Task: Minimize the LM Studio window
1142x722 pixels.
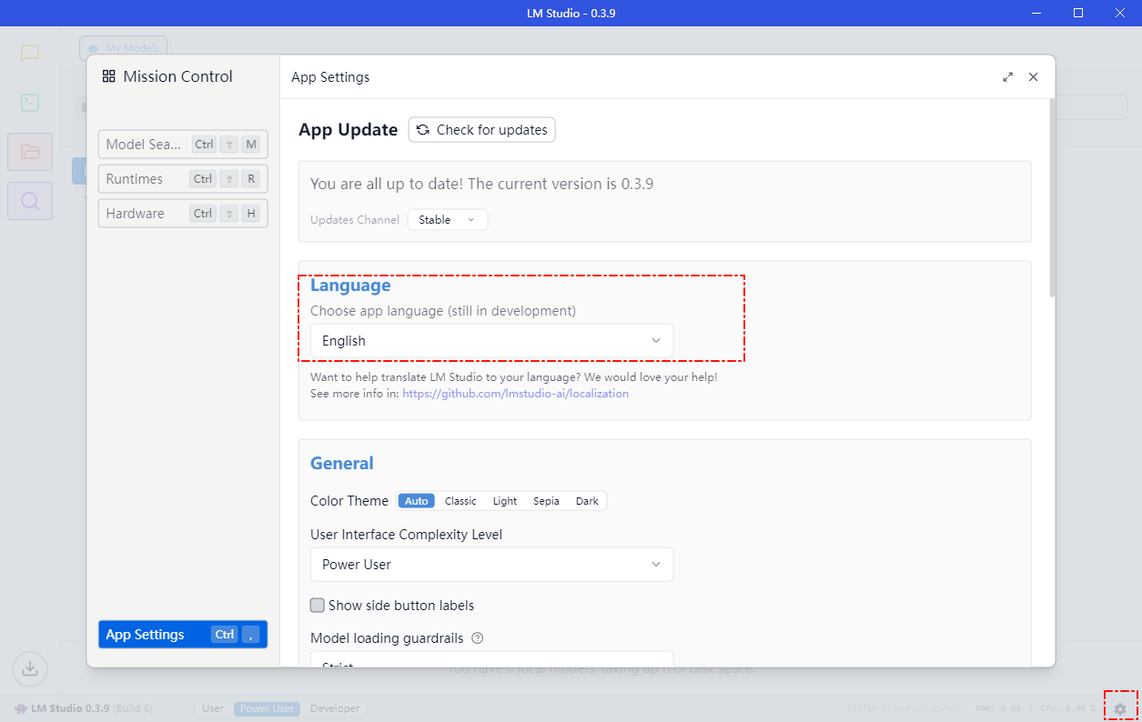Action: click(x=1036, y=13)
